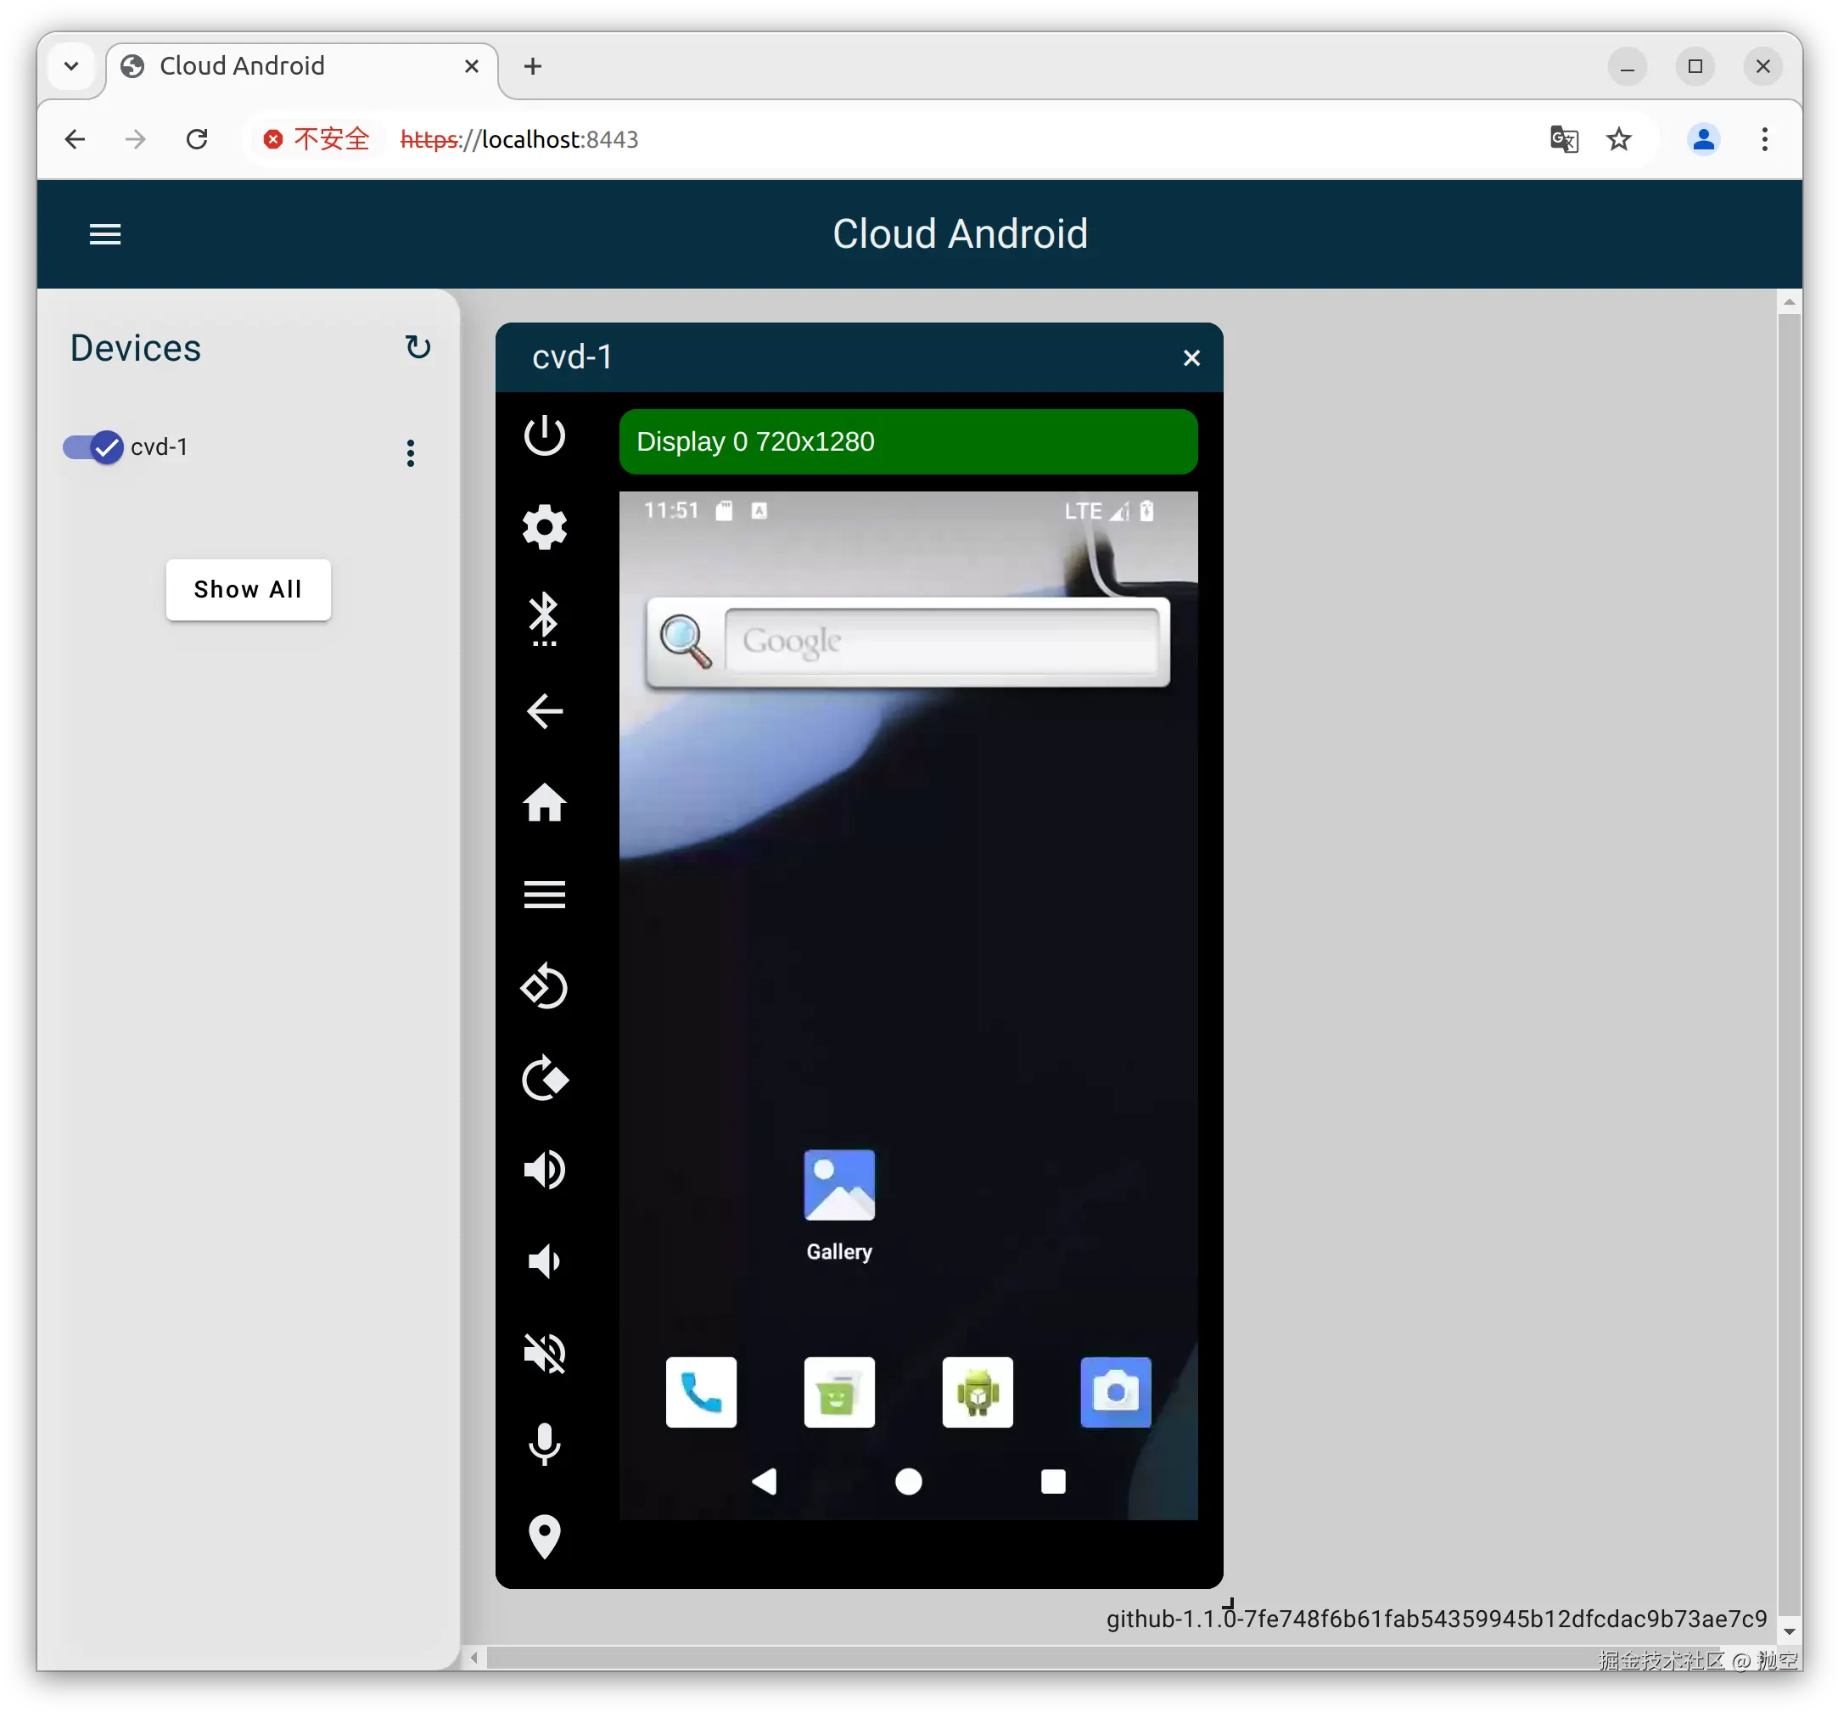
Task: Click the page's vertical scrollbar down arrow
Action: [x=1789, y=1632]
